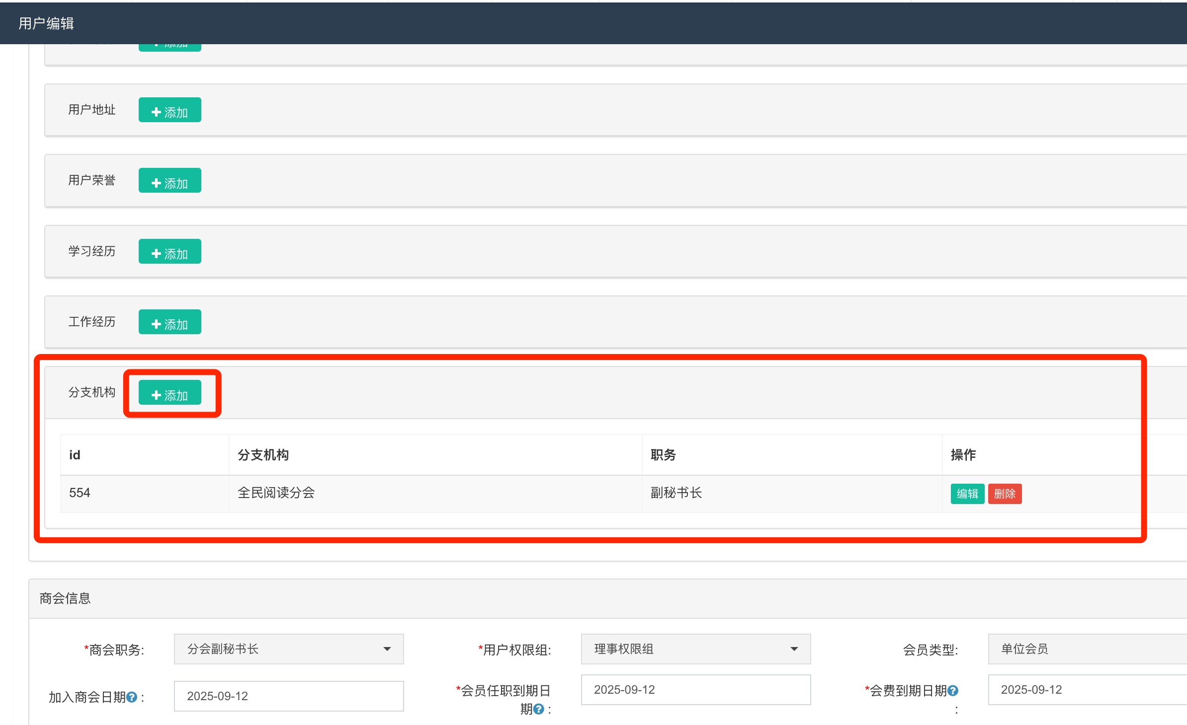Click the 分支机构 column header

pyautogui.click(x=263, y=455)
